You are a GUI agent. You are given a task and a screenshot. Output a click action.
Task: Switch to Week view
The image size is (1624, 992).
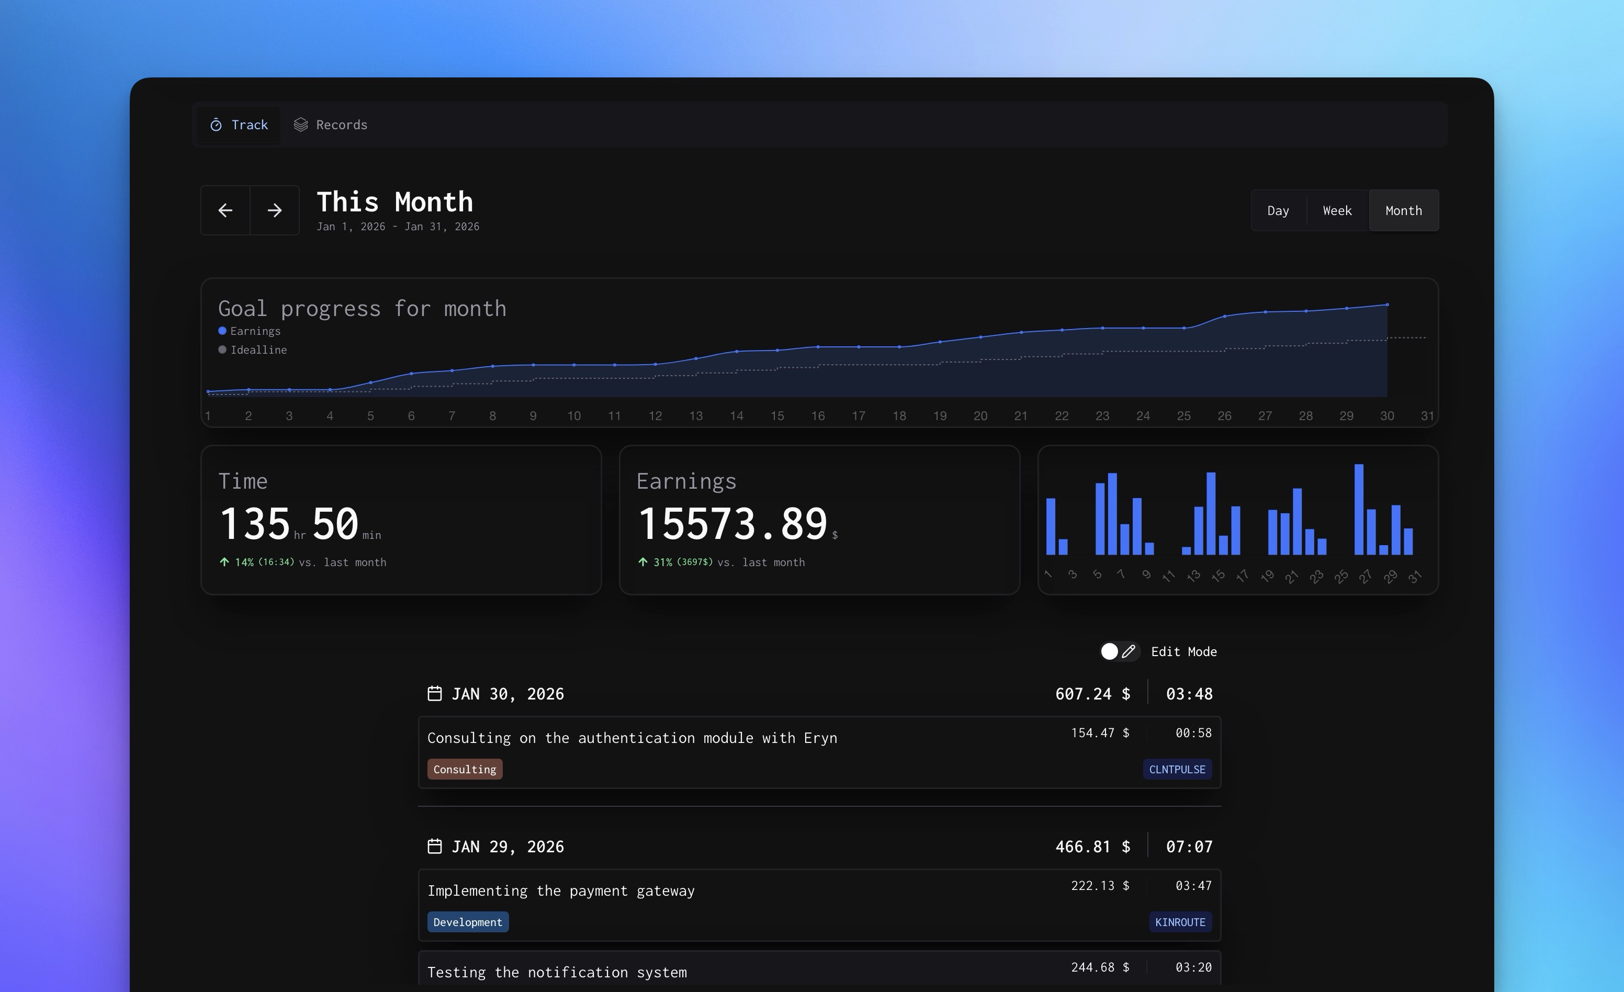point(1337,210)
